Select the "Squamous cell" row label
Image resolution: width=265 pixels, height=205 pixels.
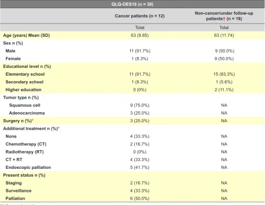25,105
